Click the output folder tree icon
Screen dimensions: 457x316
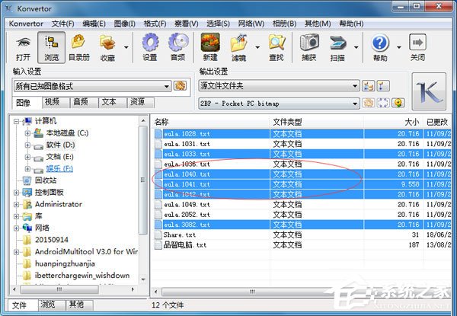click(x=368, y=86)
